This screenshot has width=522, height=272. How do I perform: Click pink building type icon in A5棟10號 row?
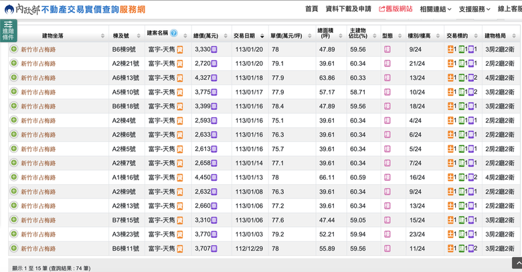387,92
